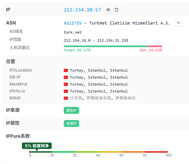Open the AS12735 link

(73, 23)
